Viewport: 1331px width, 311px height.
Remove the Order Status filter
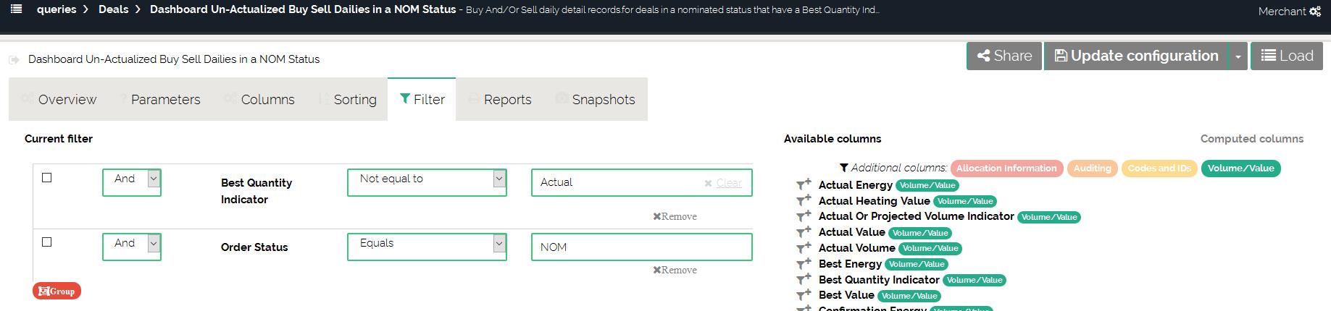pyautogui.click(x=675, y=270)
